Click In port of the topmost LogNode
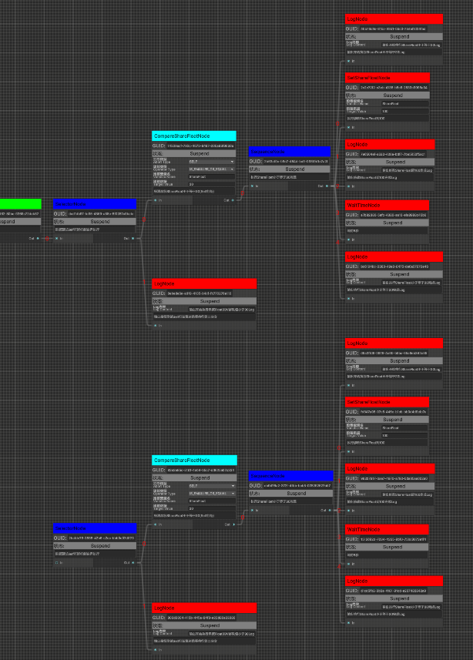 pyautogui.click(x=351, y=61)
